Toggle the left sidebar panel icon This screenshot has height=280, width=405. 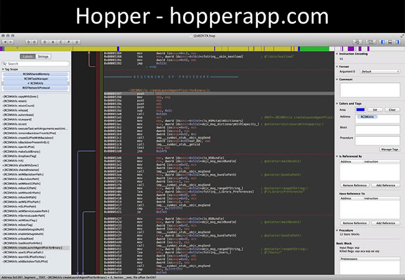383,42
